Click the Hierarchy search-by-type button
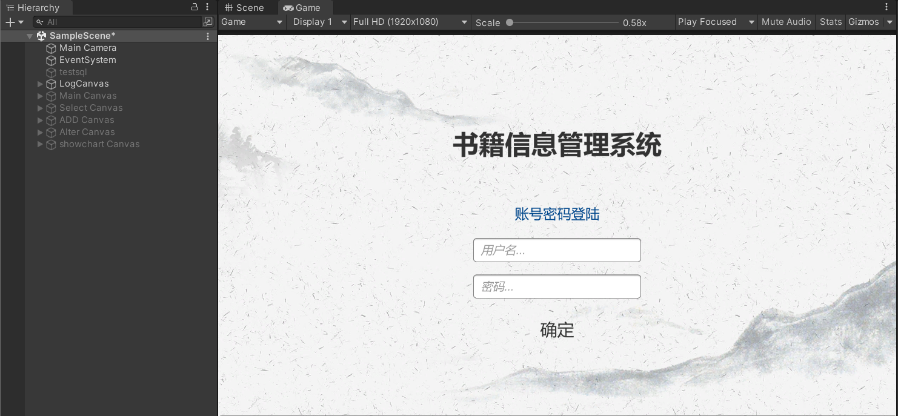 click(208, 22)
